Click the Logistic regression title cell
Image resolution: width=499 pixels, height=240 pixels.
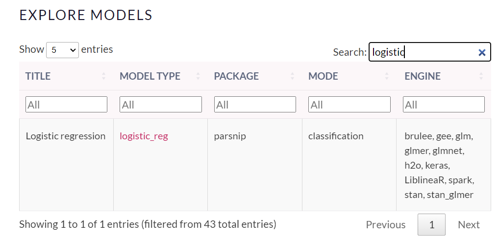click(x=66, y=136)
